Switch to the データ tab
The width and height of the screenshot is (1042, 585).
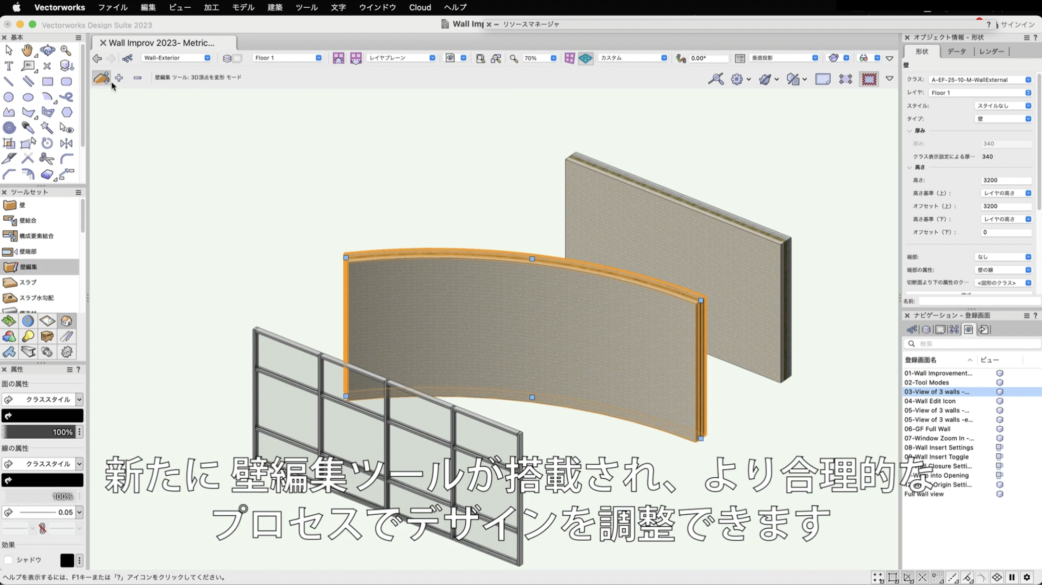957,52
